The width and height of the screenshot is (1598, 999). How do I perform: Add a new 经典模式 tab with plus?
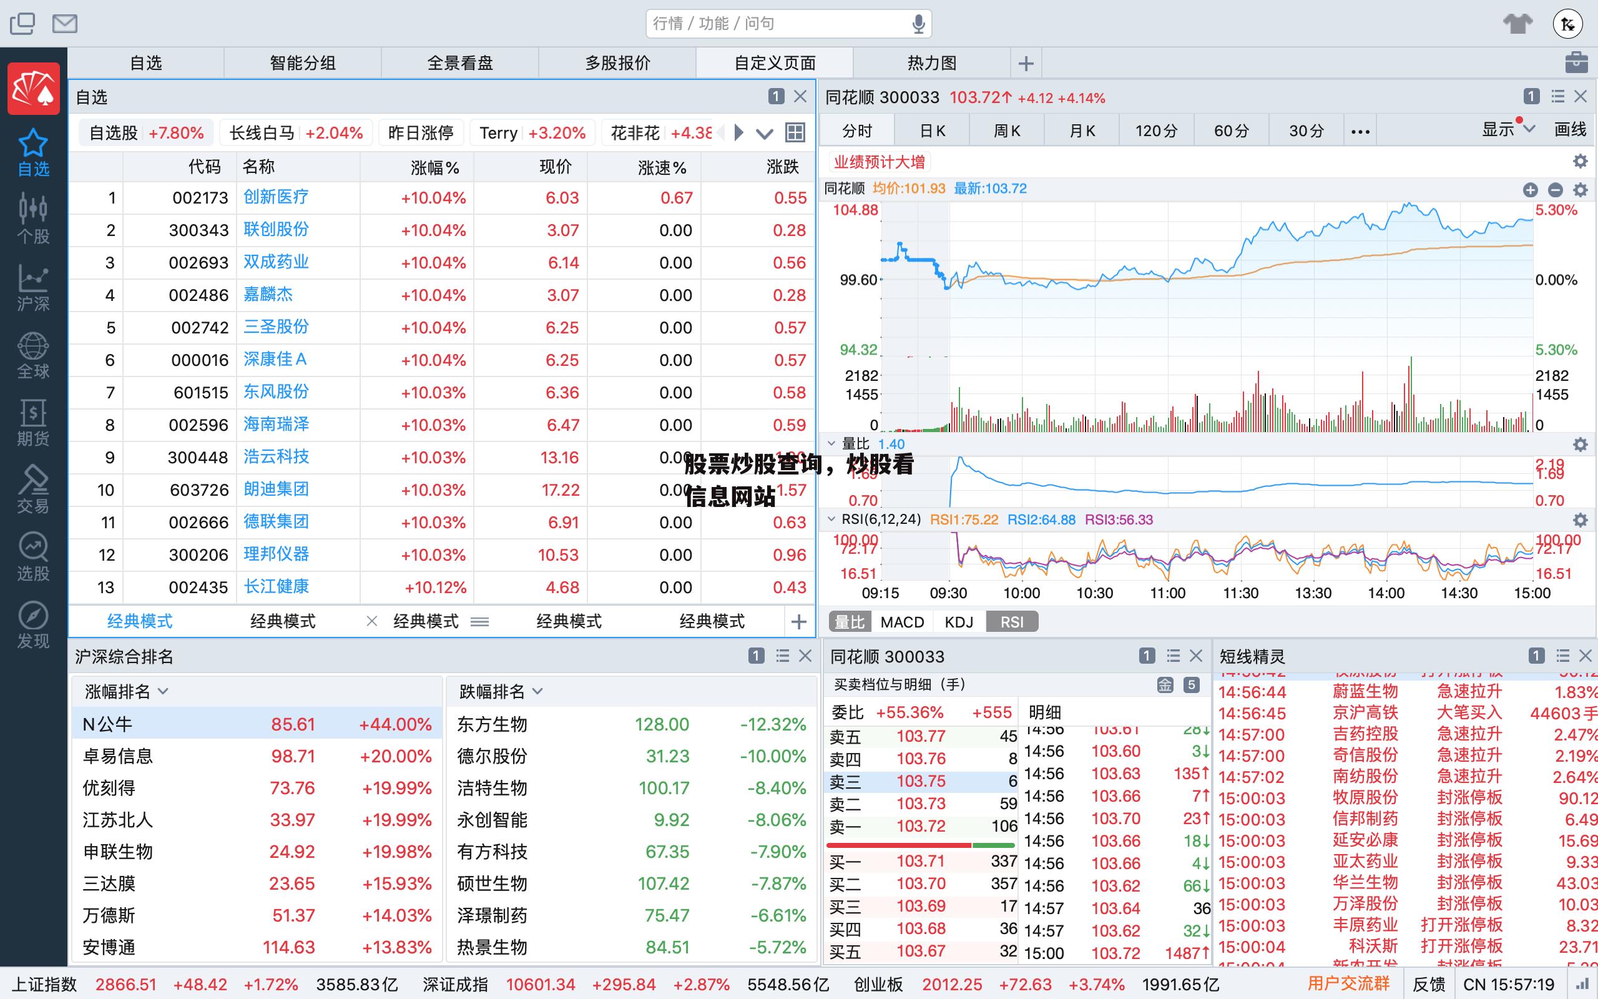(799, 622)
